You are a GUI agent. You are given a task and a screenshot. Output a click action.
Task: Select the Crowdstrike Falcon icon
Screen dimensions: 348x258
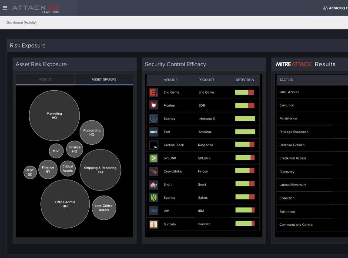[x=154, y=171]
